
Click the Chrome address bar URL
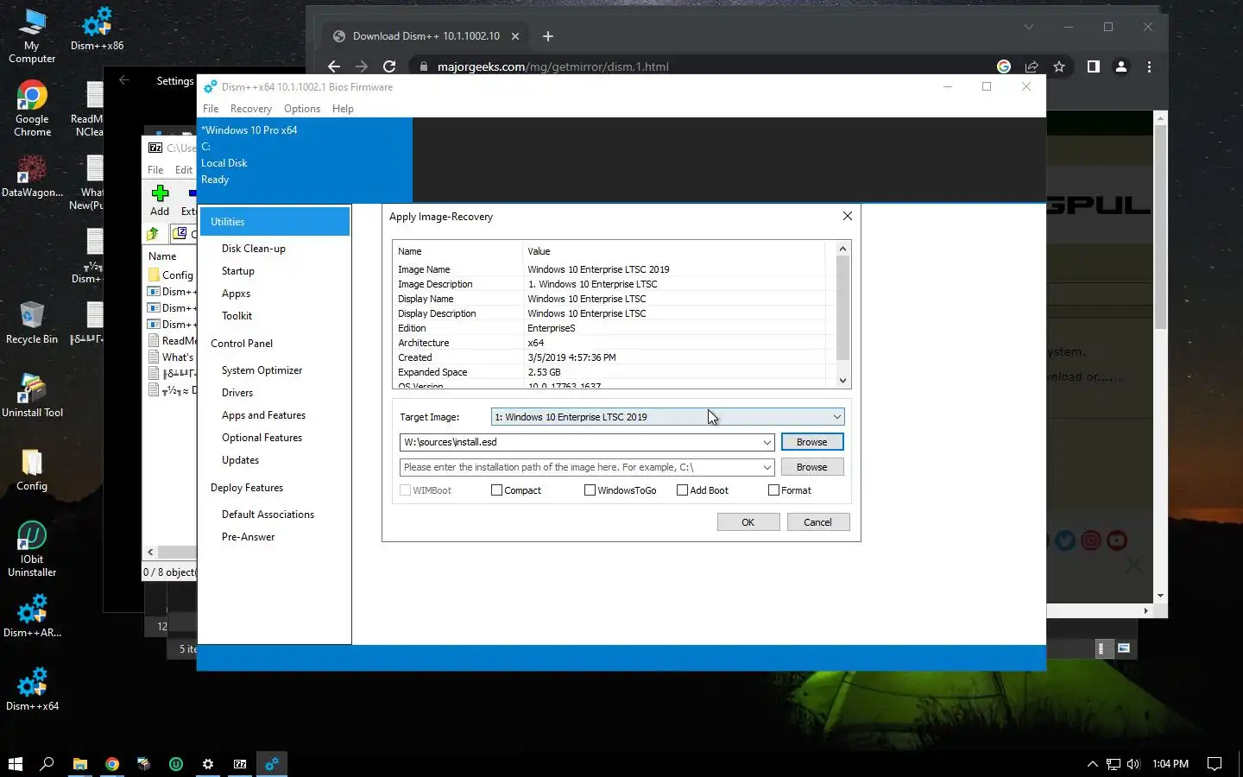(x=552, y=66)
